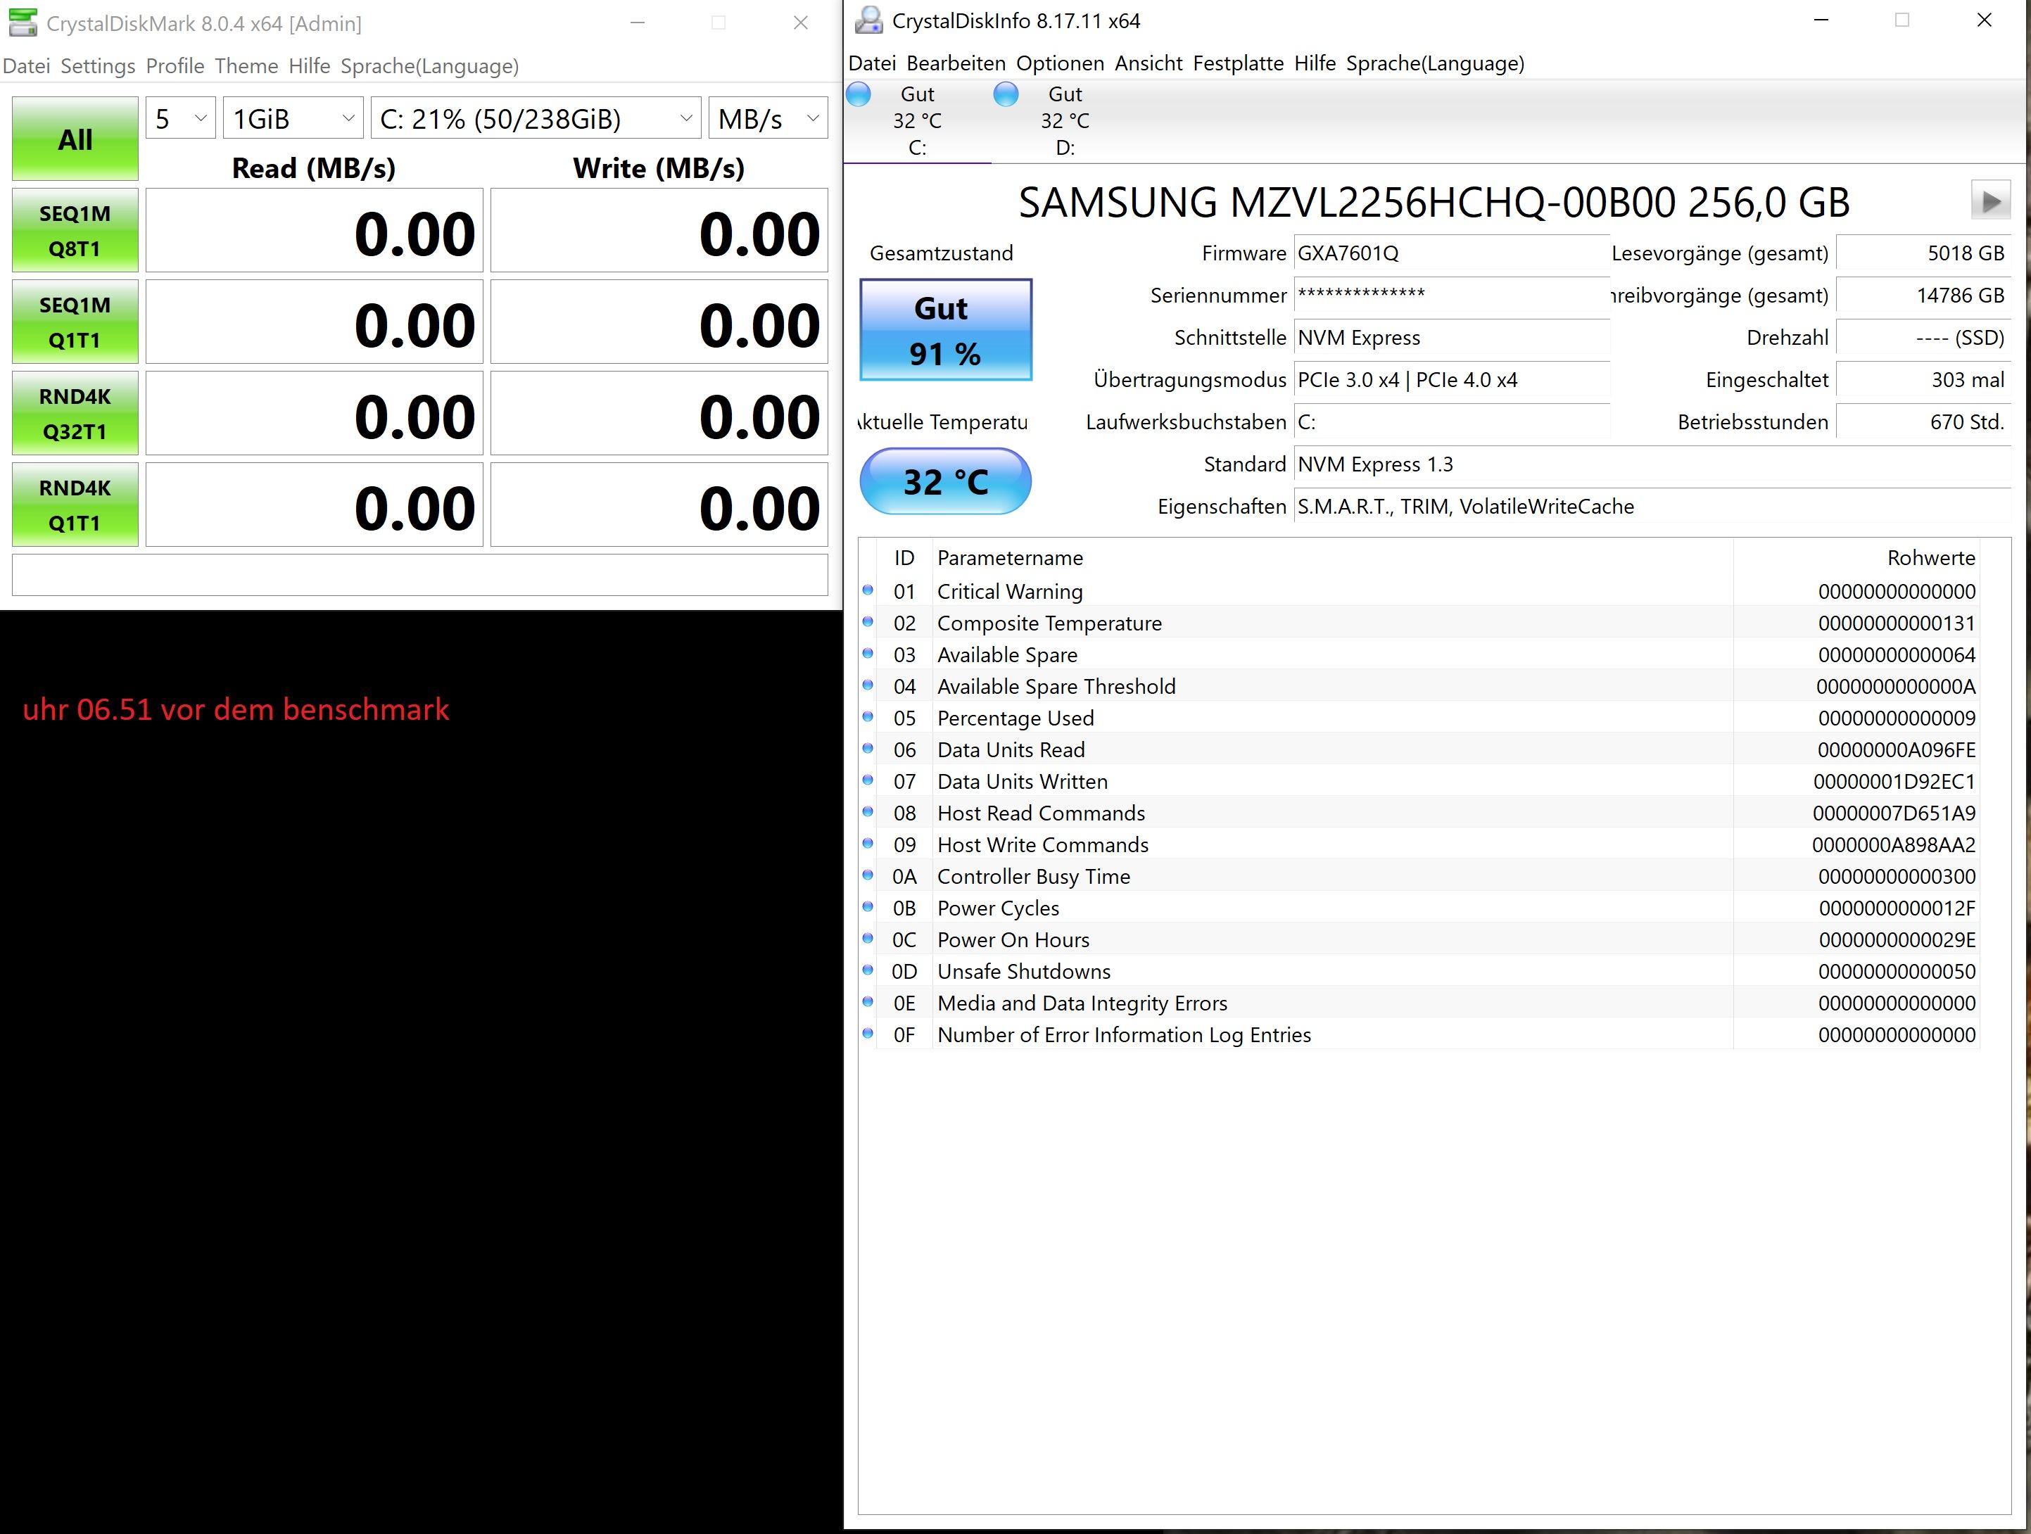Viewport: 2031px width, 1534px height.
Task: Click the Übertragungsmodus value PCIe 3.0 x4
Action: coord(1452,380)
